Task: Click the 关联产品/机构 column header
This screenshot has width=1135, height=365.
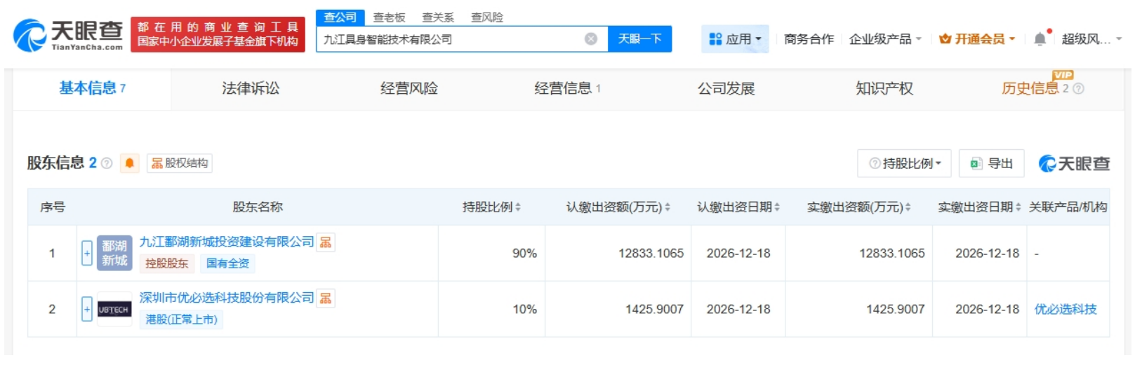Action: pos(1068,207)
